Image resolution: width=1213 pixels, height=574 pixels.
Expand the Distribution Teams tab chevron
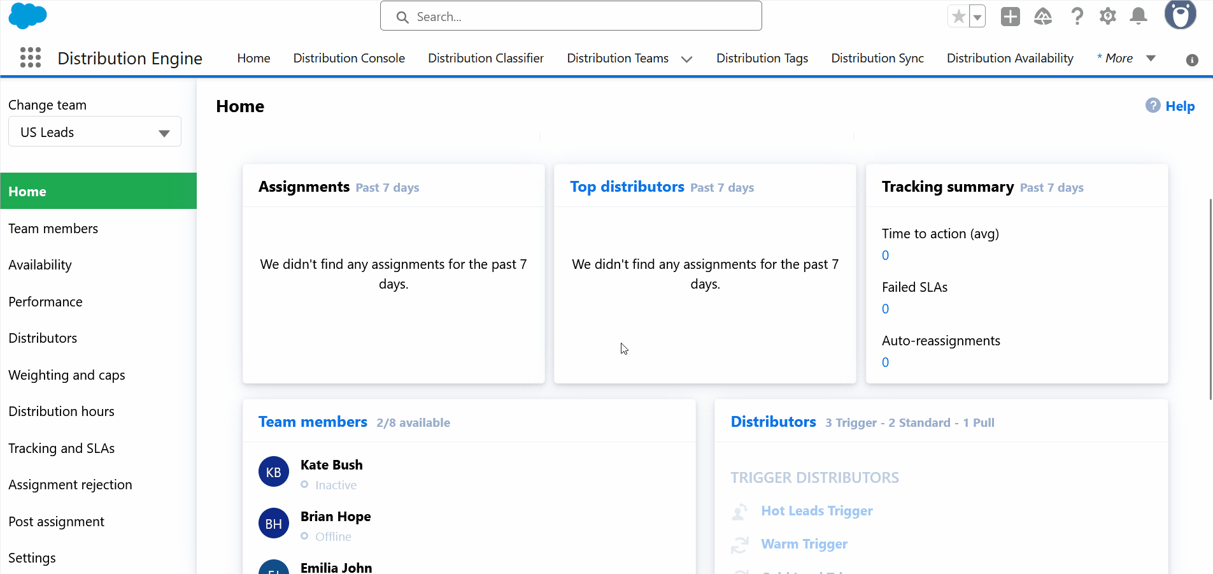pyautogui.click(x=686, y=59)
